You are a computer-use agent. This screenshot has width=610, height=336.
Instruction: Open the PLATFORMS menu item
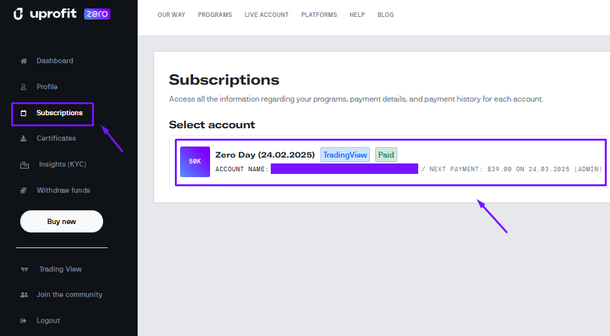tap(319, 15)
